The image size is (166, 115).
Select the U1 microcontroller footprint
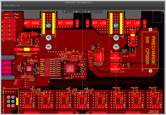(70, 69)
